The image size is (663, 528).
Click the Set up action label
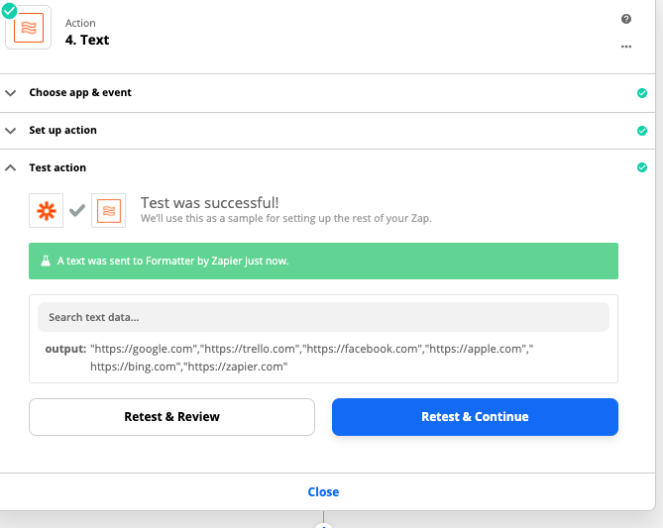pos(63,130)
